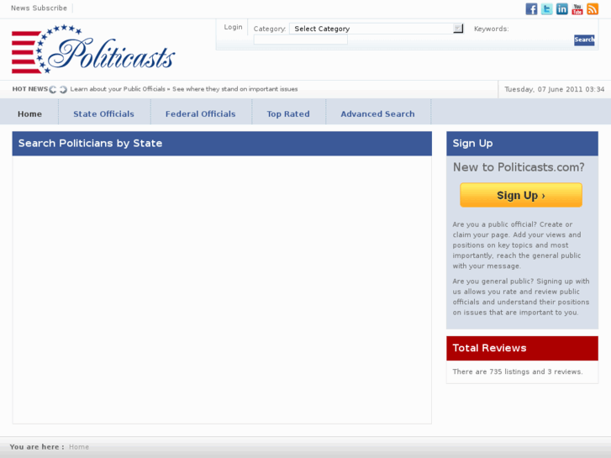Click the 'You are here :' label

(x=37, y=447)
